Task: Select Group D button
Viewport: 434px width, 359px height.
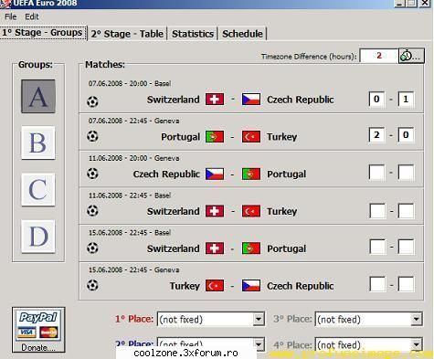Action: (38, 237)
